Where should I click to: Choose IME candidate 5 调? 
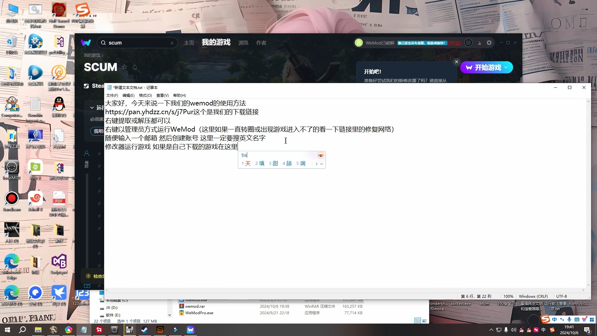301,163
